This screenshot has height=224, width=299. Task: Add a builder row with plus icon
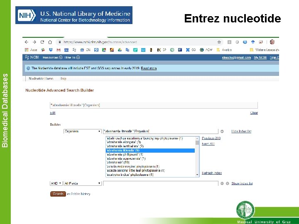228,183
